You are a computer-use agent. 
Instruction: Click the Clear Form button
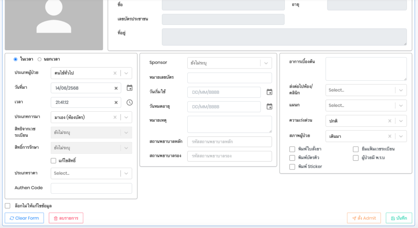point(24,218)
